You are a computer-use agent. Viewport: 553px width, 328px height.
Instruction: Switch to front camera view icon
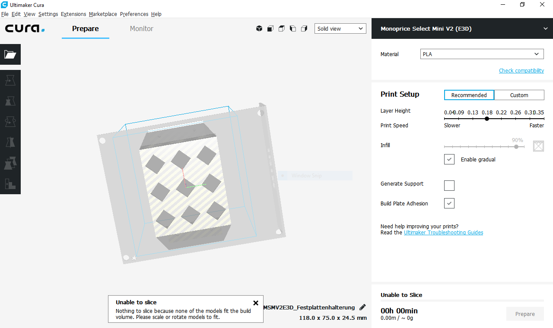[x=270, y=28]
